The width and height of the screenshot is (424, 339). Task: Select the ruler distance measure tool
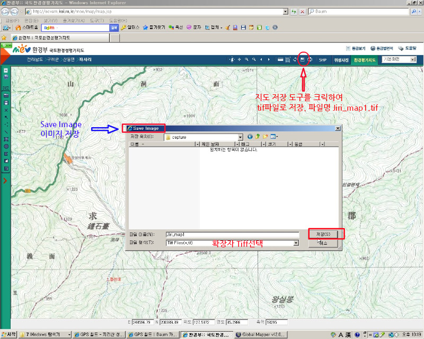[x=280, y=59]
